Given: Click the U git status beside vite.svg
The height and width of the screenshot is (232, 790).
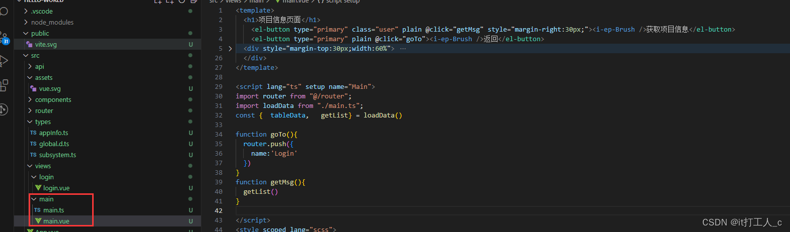Looking at the screenshot, I should click(191, 44).
